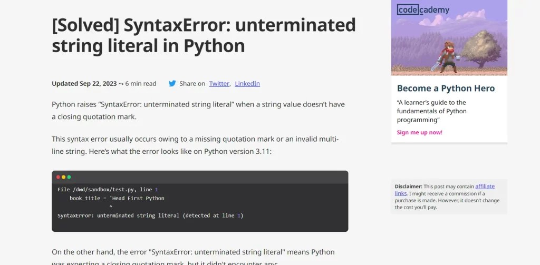Screen dimensions: 540x265
Task: Follow the Sign me up now! link
Action: [419, 133]
